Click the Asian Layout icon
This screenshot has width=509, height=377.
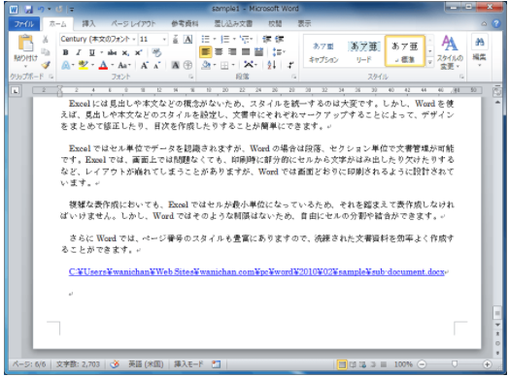point(250,65)
